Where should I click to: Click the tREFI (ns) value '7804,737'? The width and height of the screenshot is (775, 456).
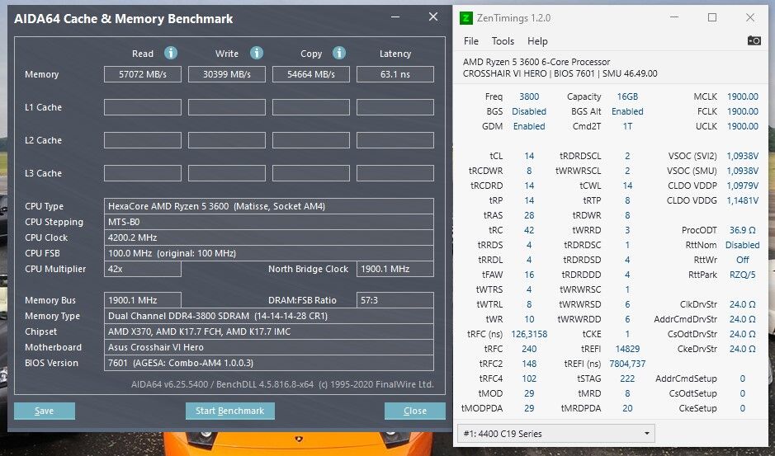click(627, 364)
